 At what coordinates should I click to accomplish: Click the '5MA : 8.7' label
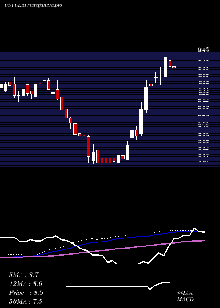coord(24,275)
